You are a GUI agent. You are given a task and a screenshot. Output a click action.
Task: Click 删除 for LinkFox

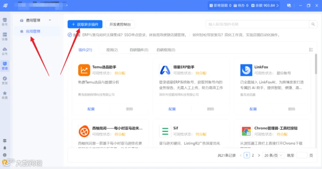click(x=291, y=109)
